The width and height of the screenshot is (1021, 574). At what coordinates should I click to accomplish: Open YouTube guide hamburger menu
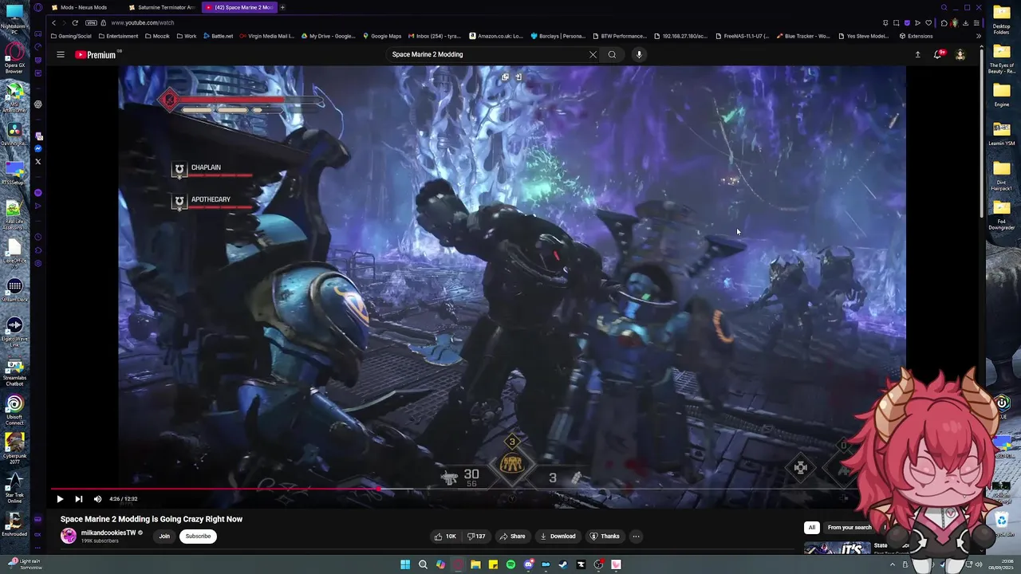tap(60, 54)
